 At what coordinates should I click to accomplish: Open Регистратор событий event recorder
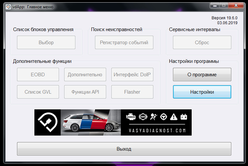pyautogui.click(x=124, y=42)
